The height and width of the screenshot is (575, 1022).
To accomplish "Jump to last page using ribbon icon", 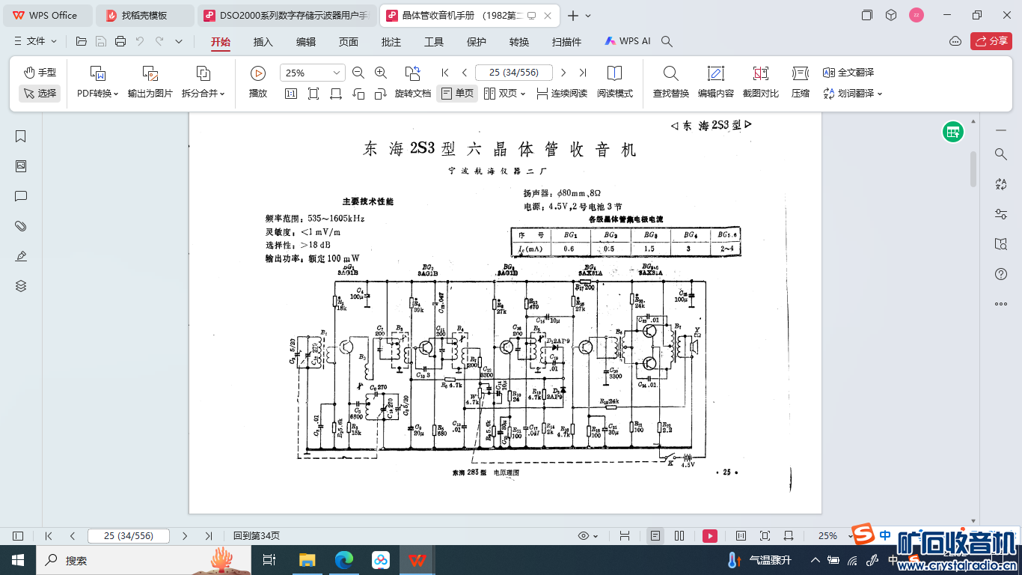I will 583,73.
